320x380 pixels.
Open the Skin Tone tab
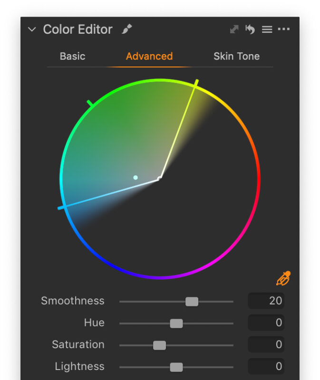(x=236, y=56)
